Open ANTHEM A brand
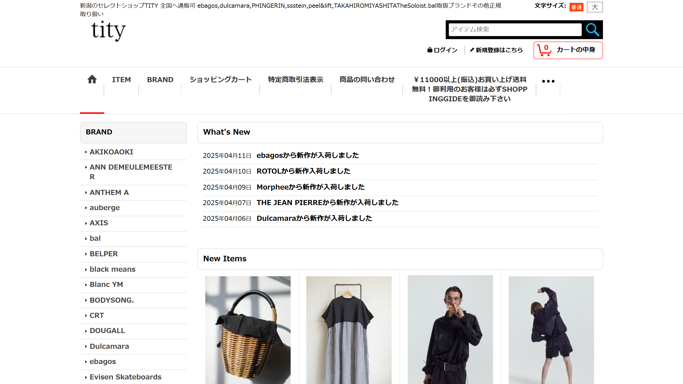The height and width of the screenshot is (384, 683). (x=109, y=193)
